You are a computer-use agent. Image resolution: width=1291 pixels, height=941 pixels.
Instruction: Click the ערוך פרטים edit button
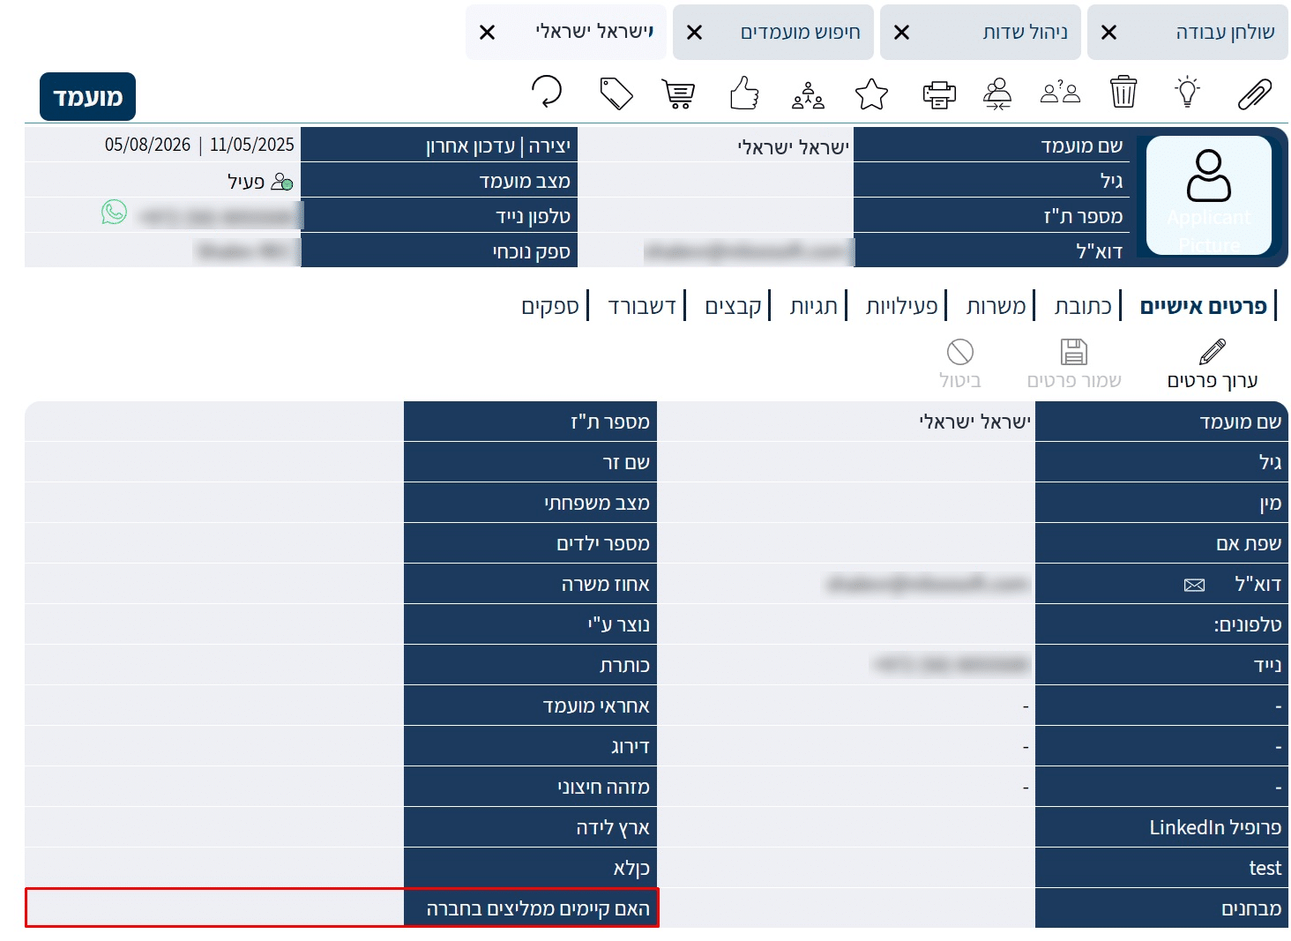coord(1213,363)
